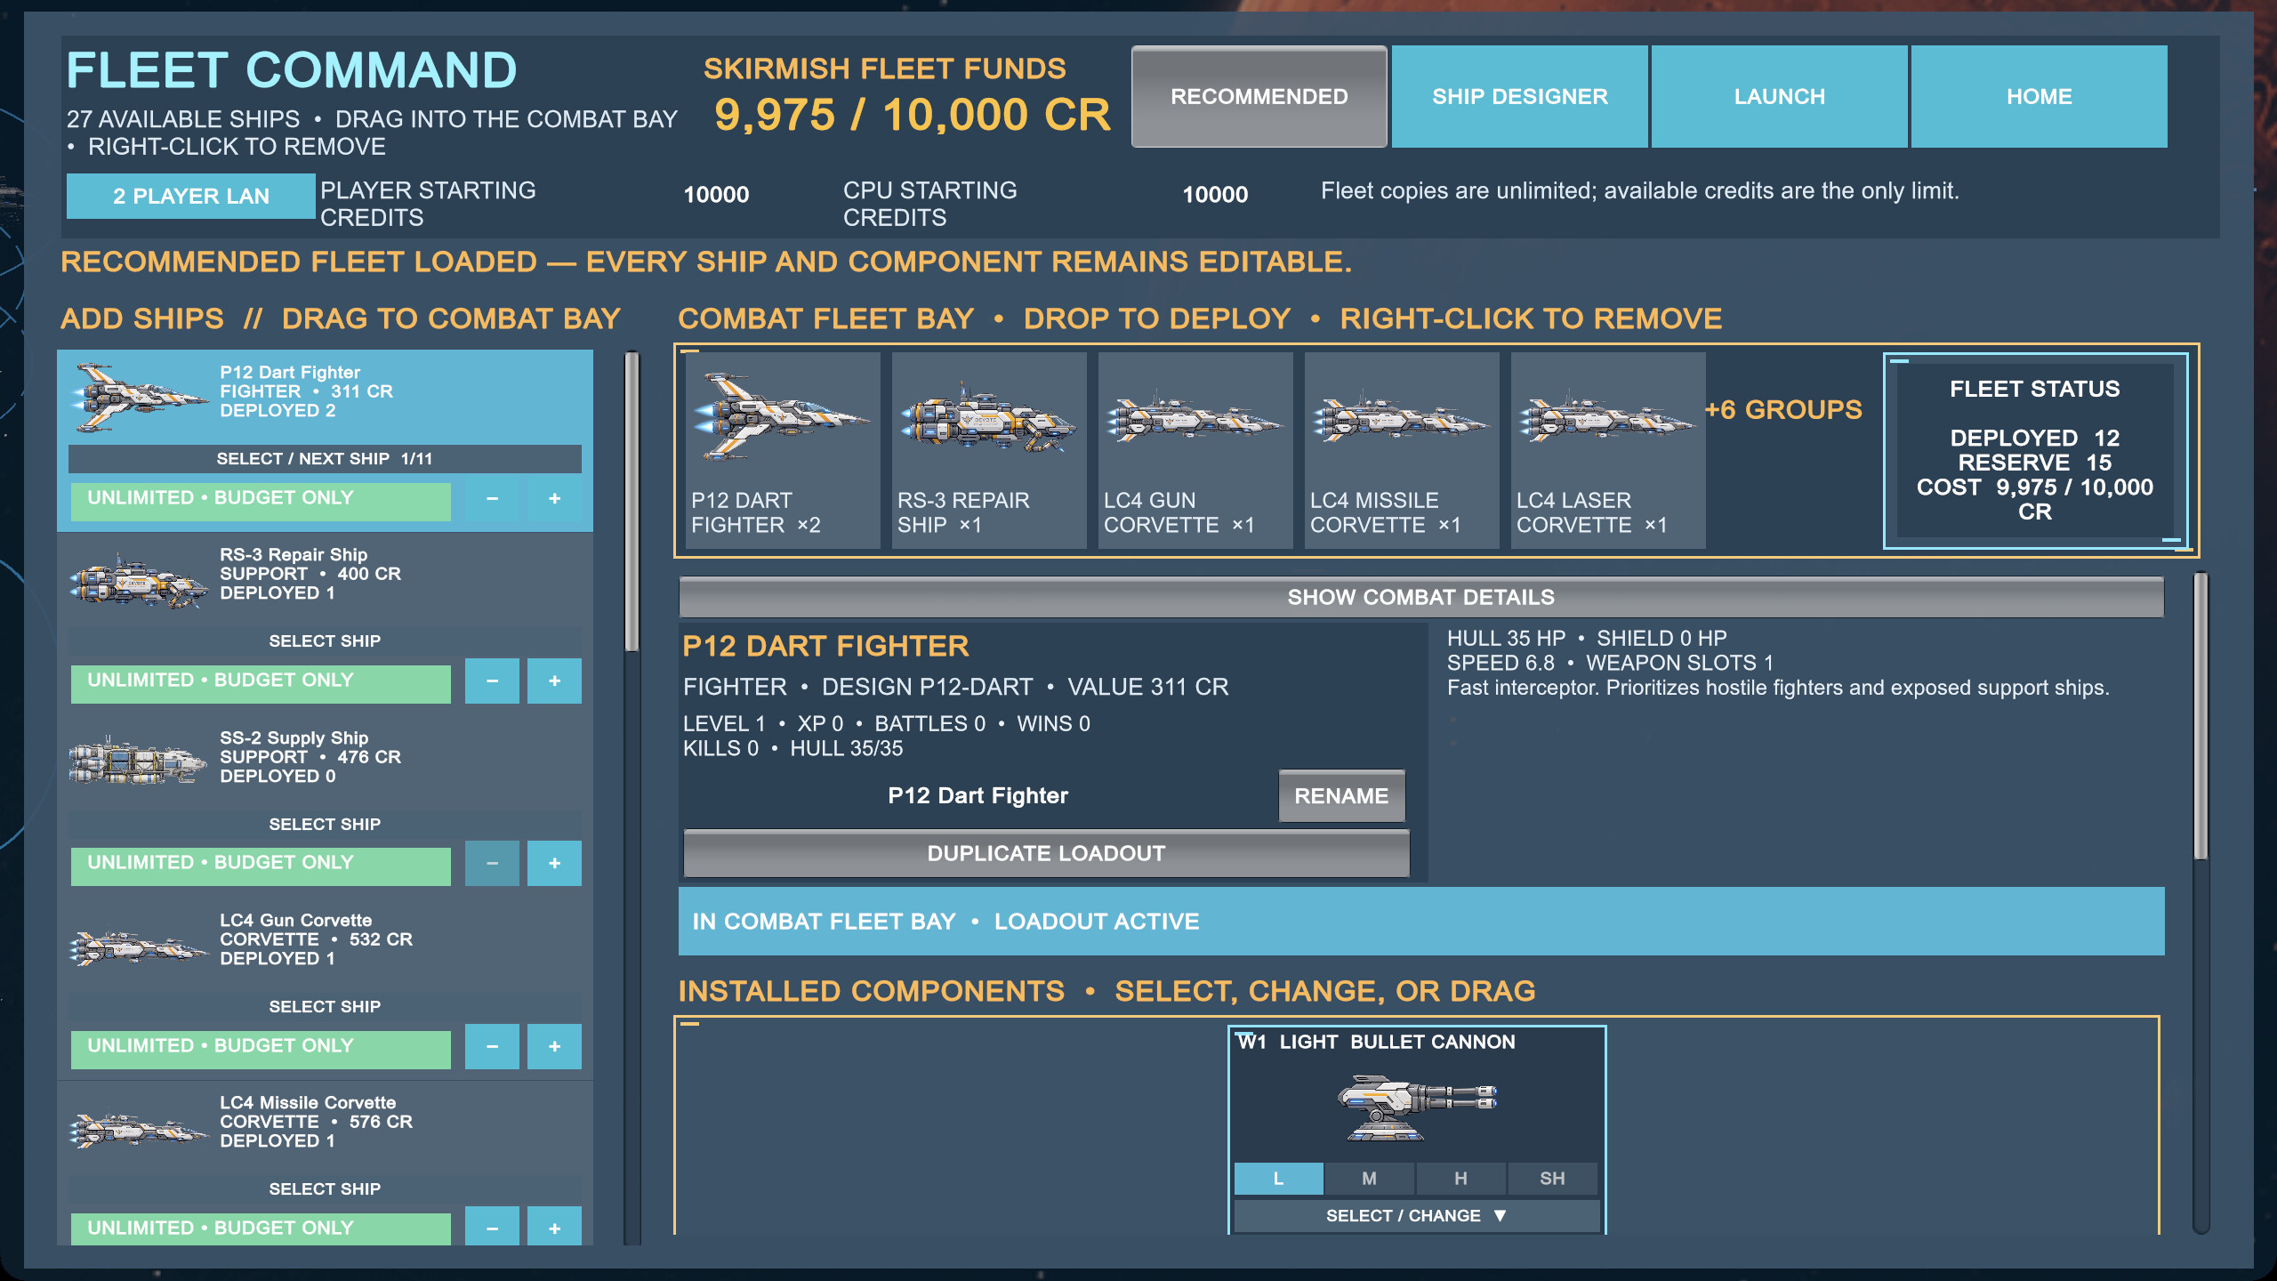Open the Select / Change weapon dropdown
2277x1281 pixels.
[x=1416, y=1215]
